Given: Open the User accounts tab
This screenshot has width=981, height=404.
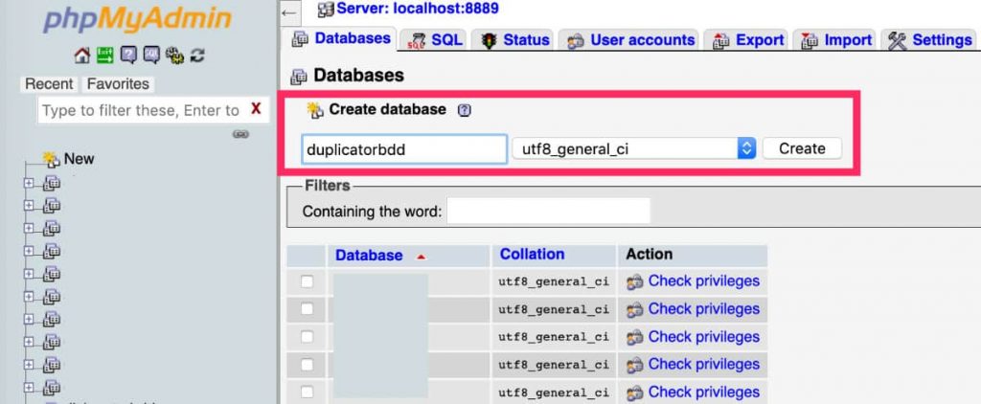Looking at the screenshot, I should (x=630, y=40).
